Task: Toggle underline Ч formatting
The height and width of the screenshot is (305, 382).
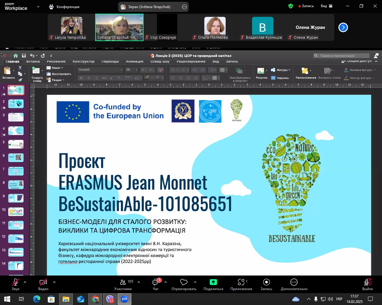Action: click(x=96, y=78)
